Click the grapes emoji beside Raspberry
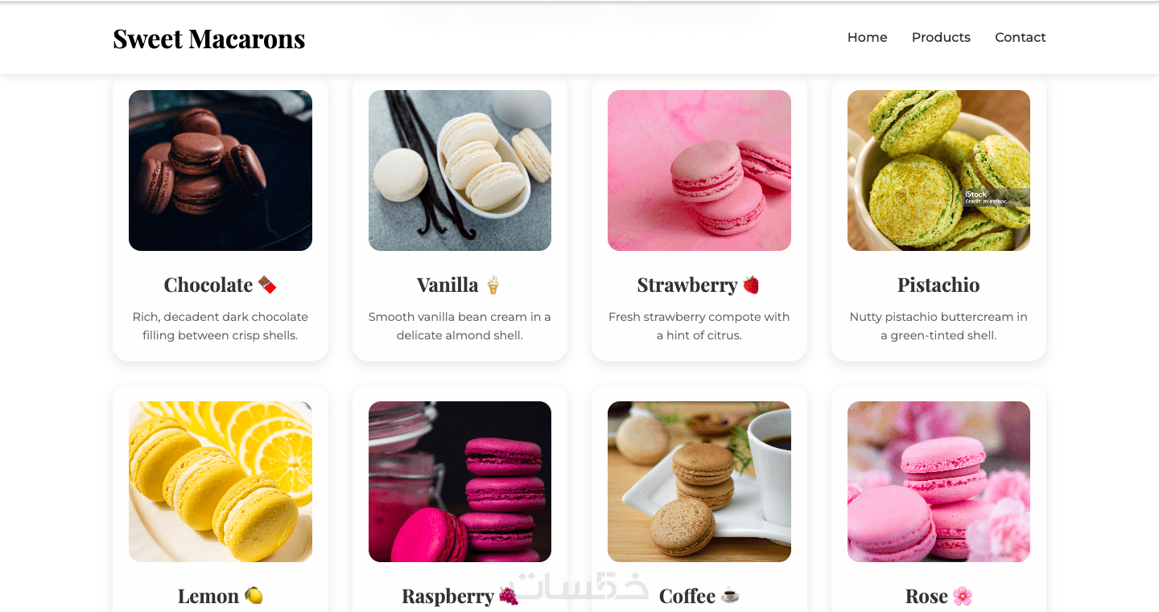The height and width of the screenshot is (612, 1159). [509, 596]
